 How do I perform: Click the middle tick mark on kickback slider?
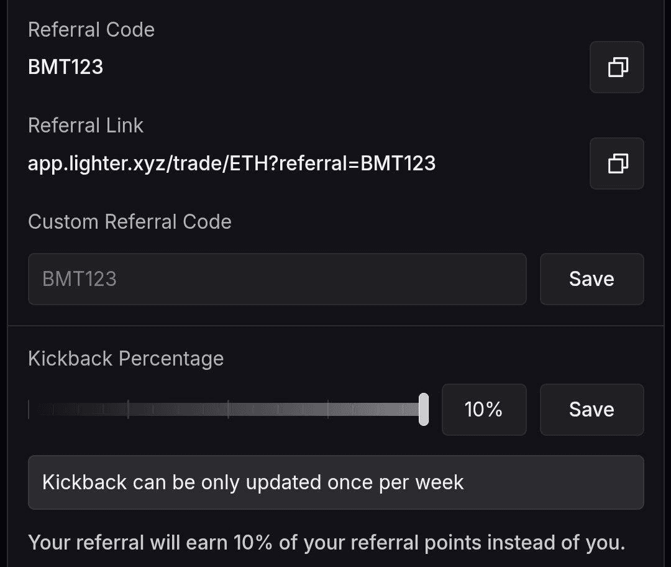pyautogui.click(x=228, y=410)
